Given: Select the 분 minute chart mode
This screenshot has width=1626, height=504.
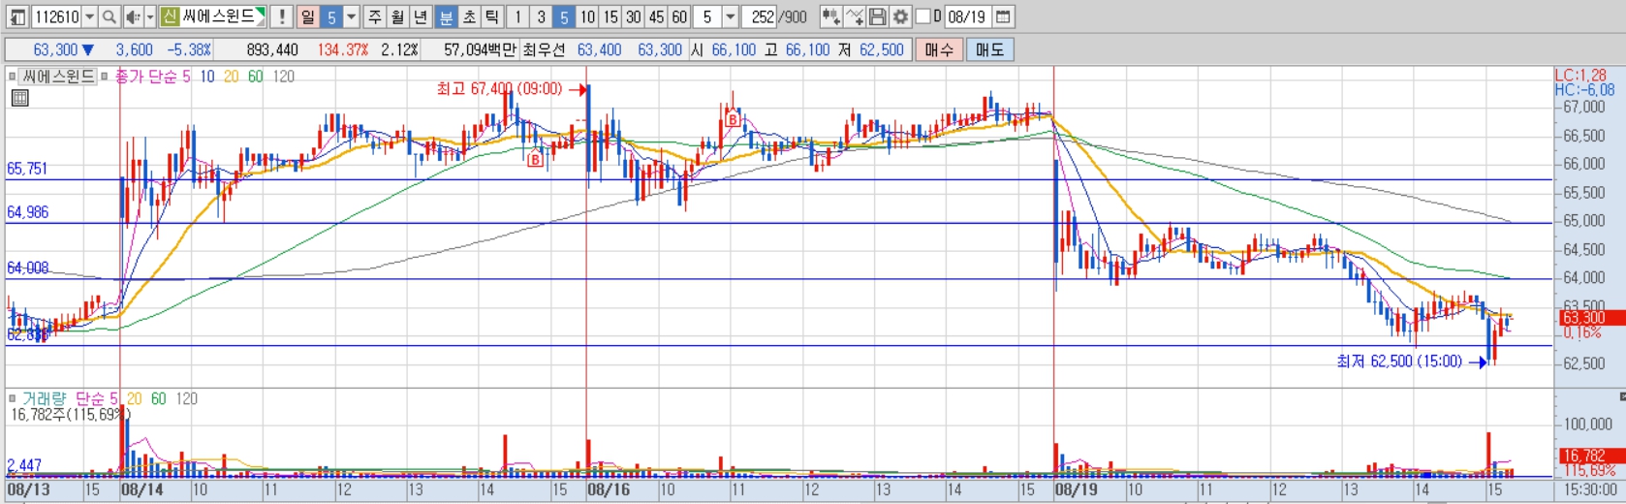Looking at the screenshot, I should 446,16.
